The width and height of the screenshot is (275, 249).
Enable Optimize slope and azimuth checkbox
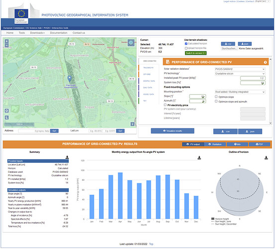(216, 101)
